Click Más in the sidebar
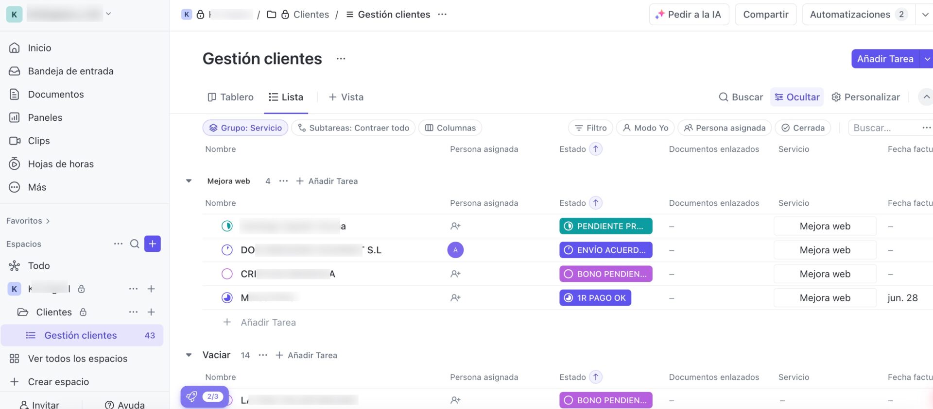This screenshot has height=409, width=933. click(27, 187)
